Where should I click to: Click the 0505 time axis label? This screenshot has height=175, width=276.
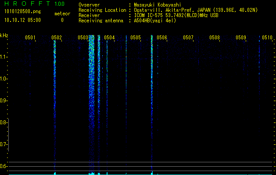(136, 38)
